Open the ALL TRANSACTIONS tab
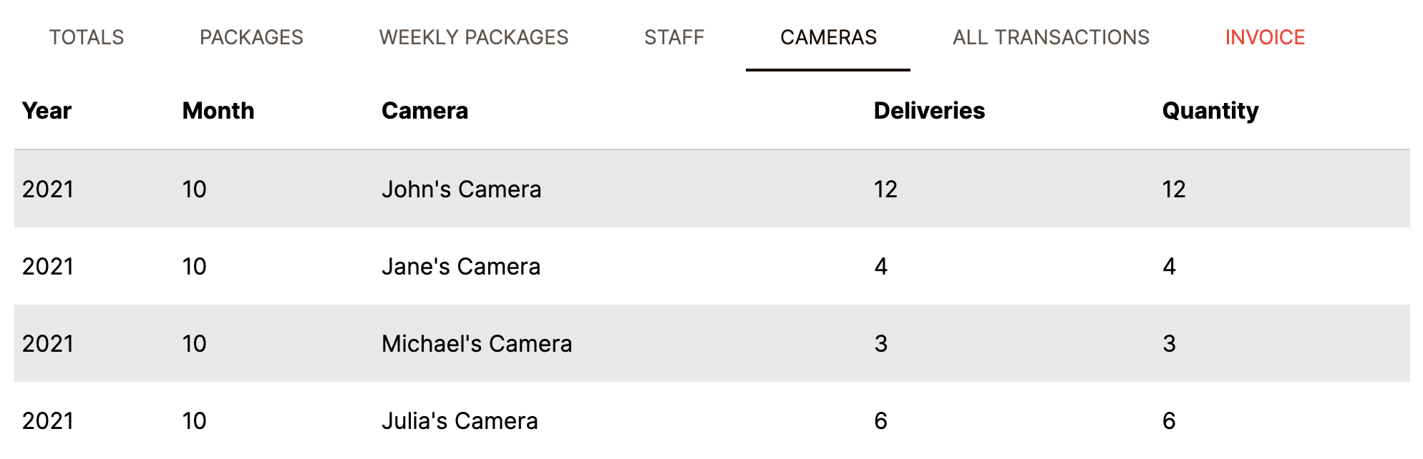 point(1051,37)
